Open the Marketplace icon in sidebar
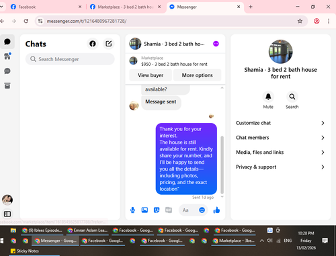Viewport: 336px width, 256px height. (7, 56)
